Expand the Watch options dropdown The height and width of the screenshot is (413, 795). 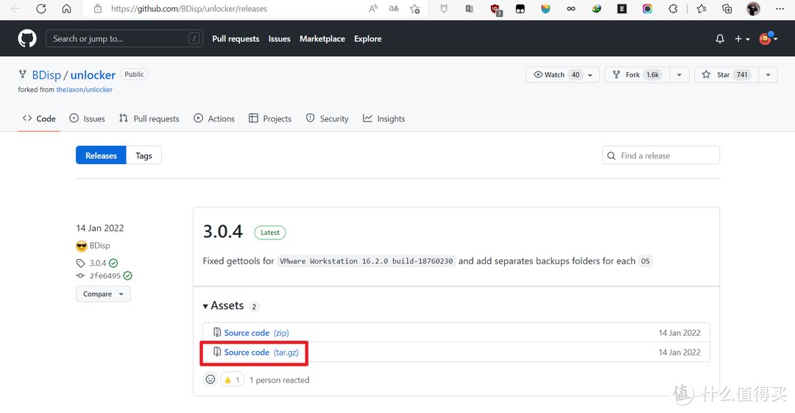pos(590,74)
